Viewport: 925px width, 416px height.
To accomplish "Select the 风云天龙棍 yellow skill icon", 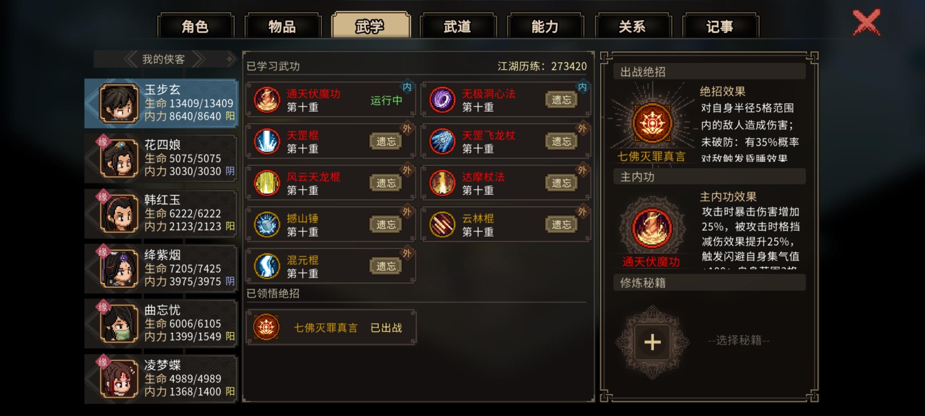I will click(267, 183).
